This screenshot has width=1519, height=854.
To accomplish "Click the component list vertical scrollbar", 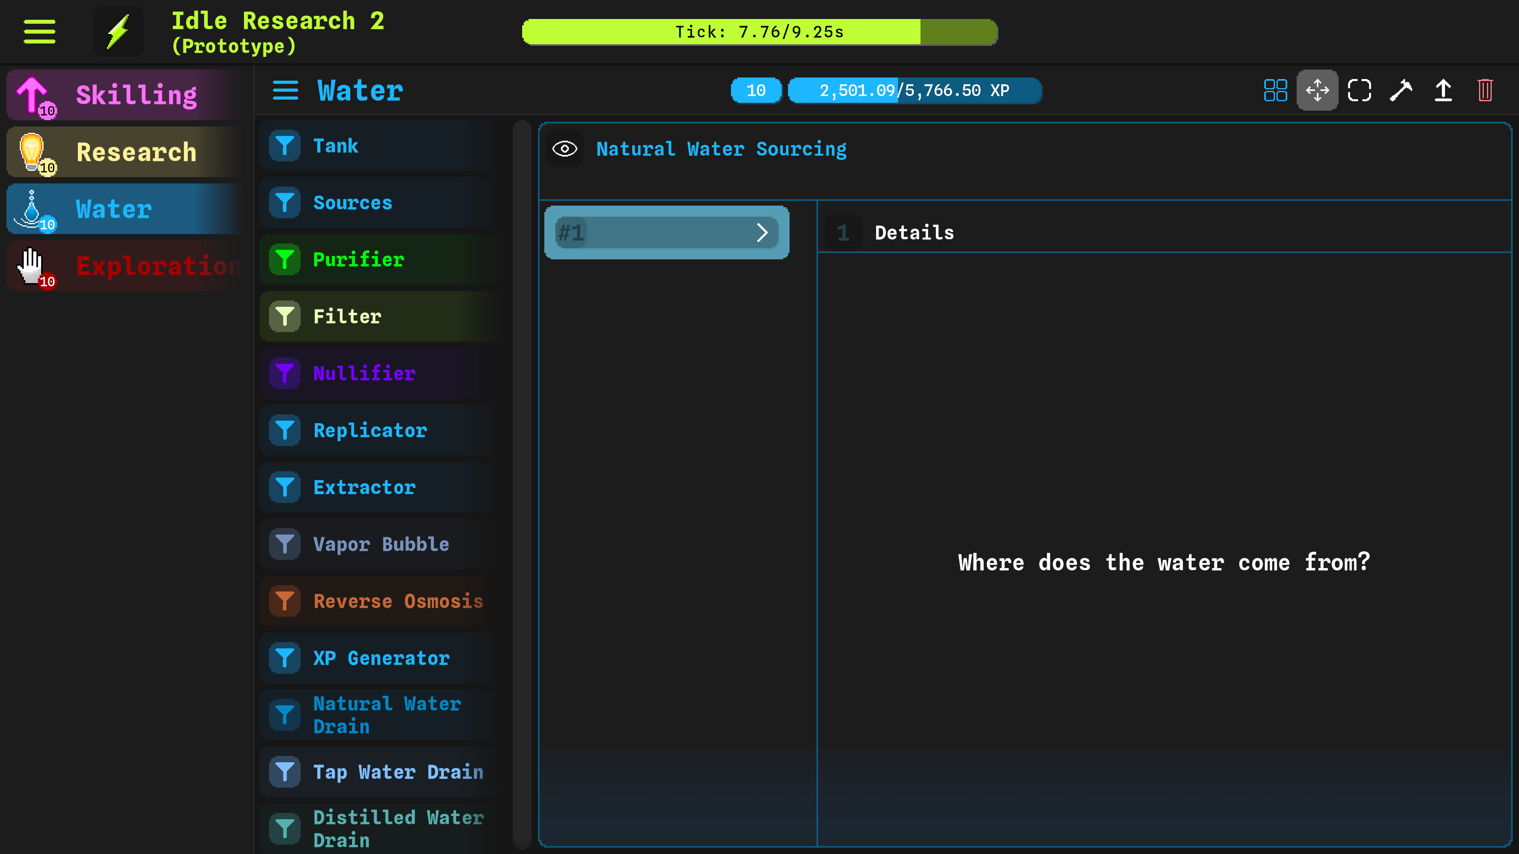I will [521, 483].
